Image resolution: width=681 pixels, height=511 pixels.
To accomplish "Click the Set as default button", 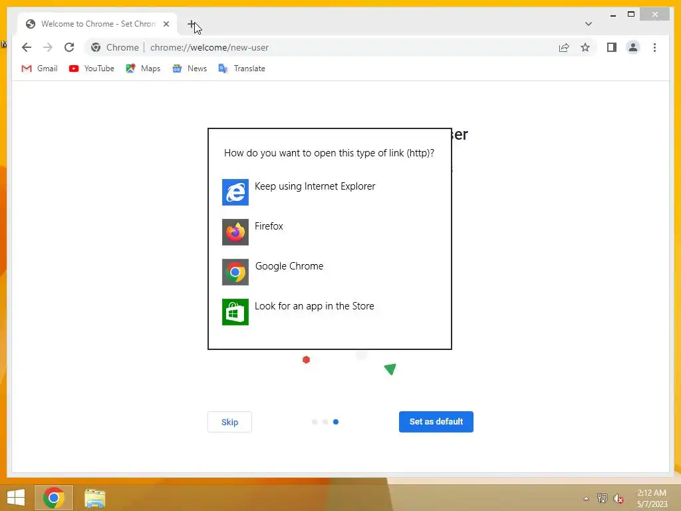I will coord(436,422).
